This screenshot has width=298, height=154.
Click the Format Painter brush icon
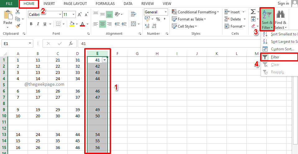point(18,26)
